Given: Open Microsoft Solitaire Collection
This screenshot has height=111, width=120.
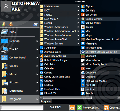Looking at the screenshot, I should (100, 52).
